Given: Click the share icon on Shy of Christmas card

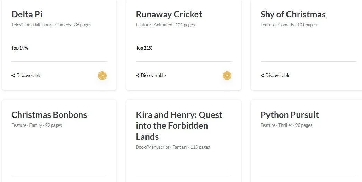Looking at the screenshot, I should [262, 76].
